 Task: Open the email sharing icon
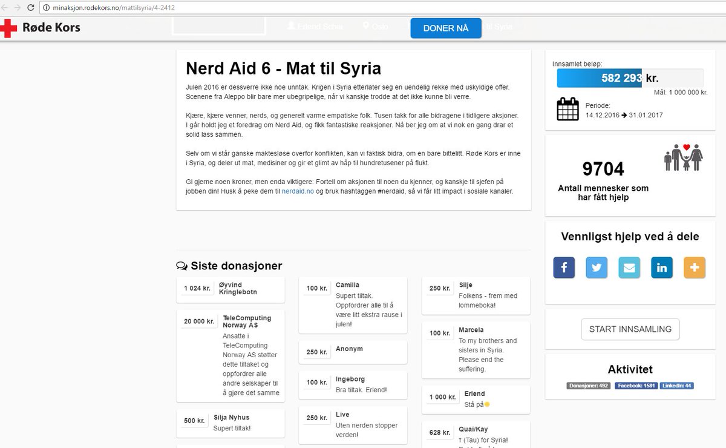629,268
